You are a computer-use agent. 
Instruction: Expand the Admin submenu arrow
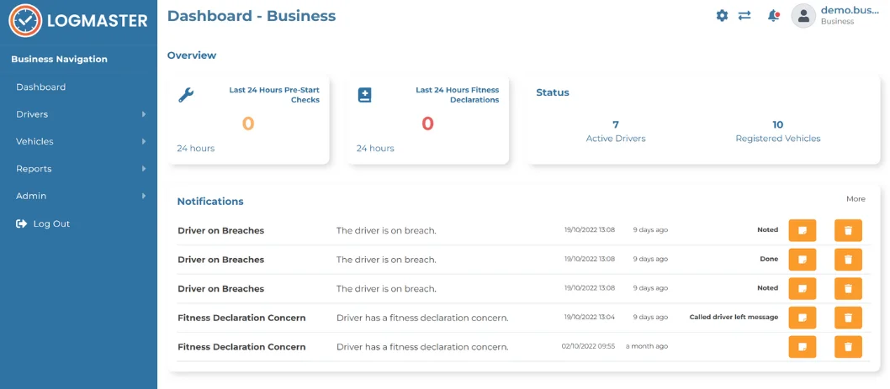coord(144,196)
